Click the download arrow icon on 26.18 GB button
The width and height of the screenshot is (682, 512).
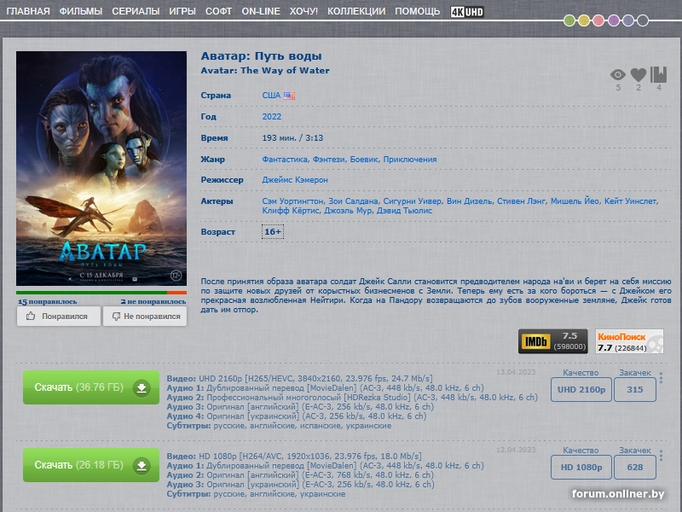(142, 465)
